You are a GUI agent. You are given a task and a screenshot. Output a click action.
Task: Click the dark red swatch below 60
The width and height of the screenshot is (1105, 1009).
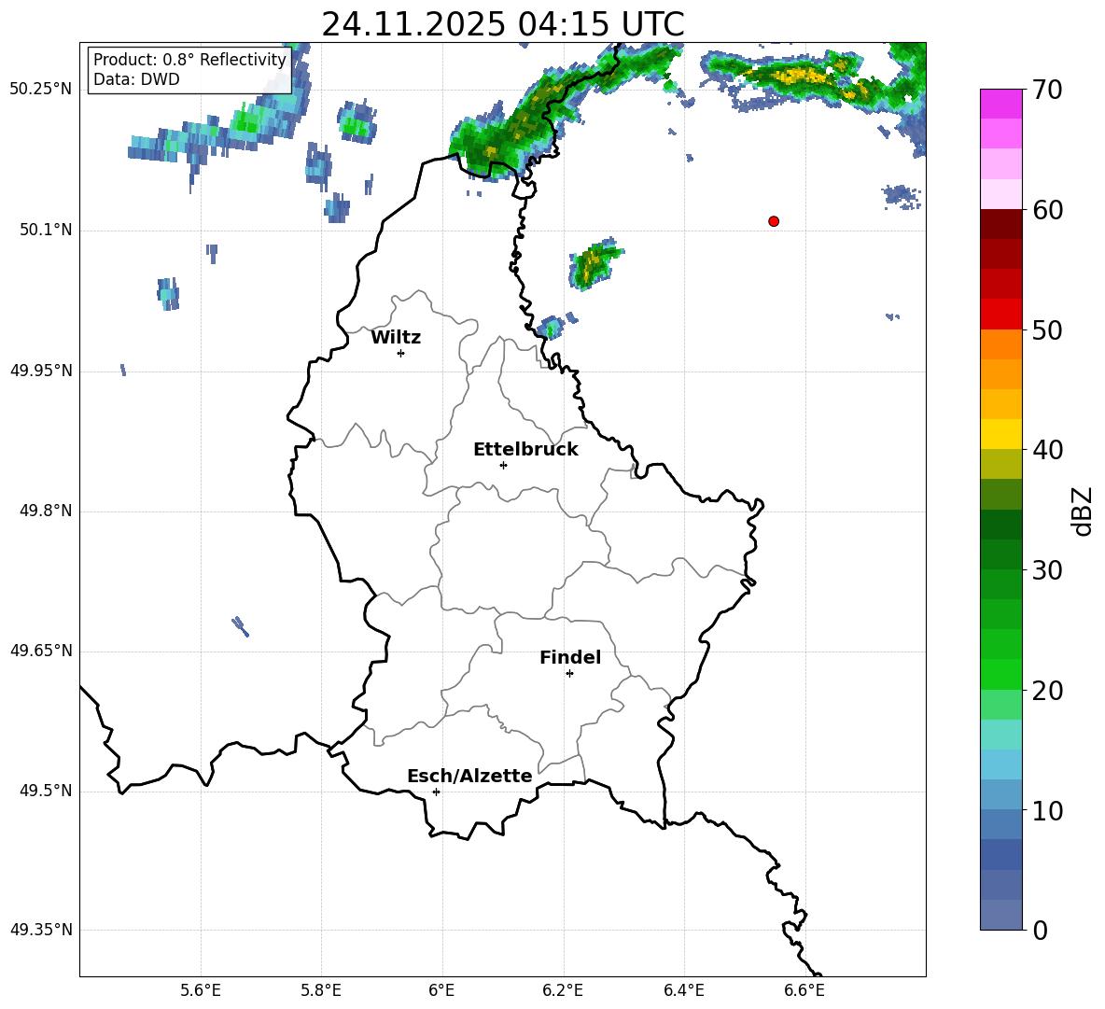(1001, 224)
